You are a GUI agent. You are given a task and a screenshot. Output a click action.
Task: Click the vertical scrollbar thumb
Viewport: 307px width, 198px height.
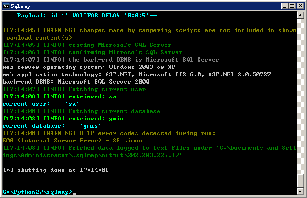(x=301, y=181)
